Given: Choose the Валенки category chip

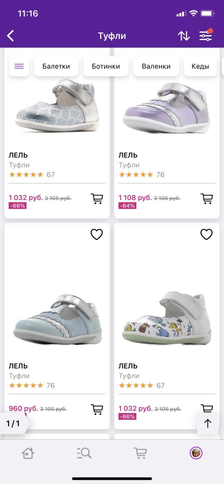Looking at the screenshot, I should click(x=156, y=66).
